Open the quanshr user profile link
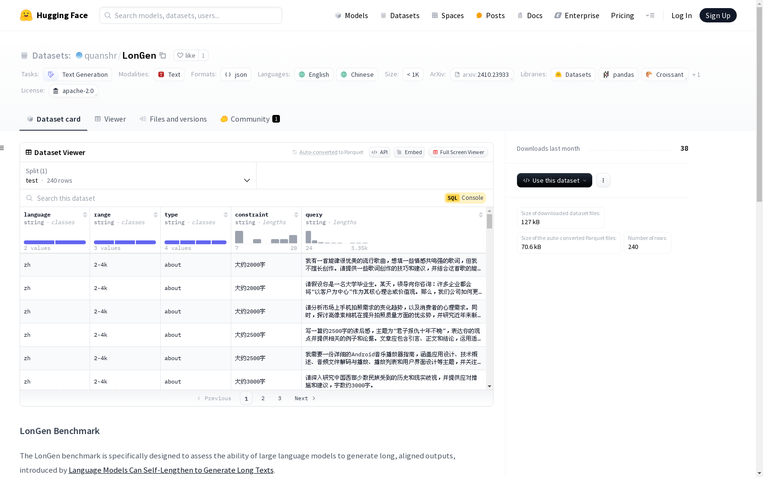This screenshot has width=763, height=477. click(x=101, y=55)
